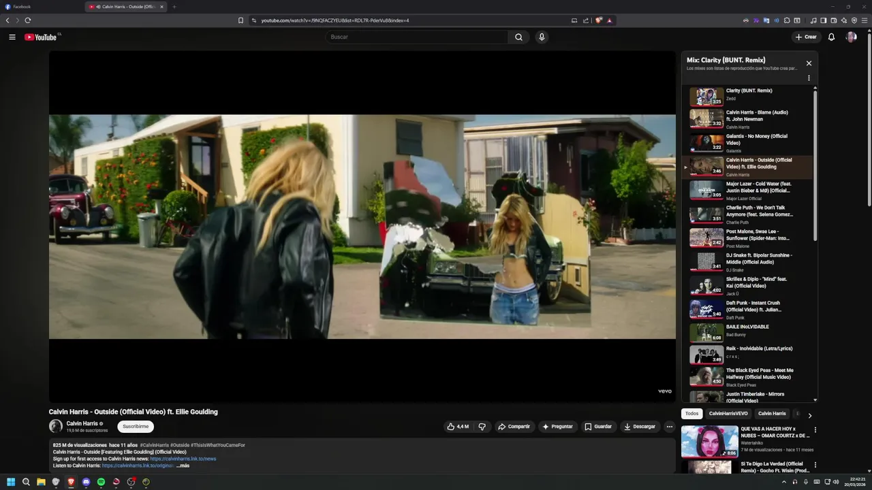Show more filter chips with right chevron
Image resolution: width=872 pixels, height=490 pixels.
point(809,415)
